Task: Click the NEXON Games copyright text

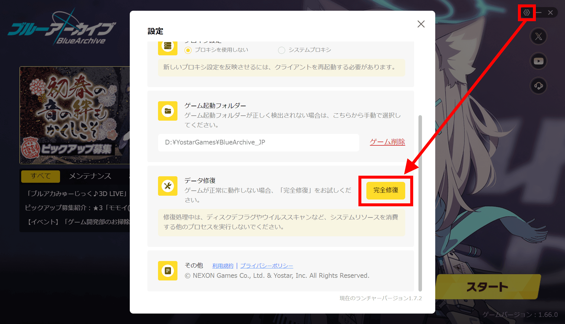Action: pyautogui.click(x=277, y=276)
